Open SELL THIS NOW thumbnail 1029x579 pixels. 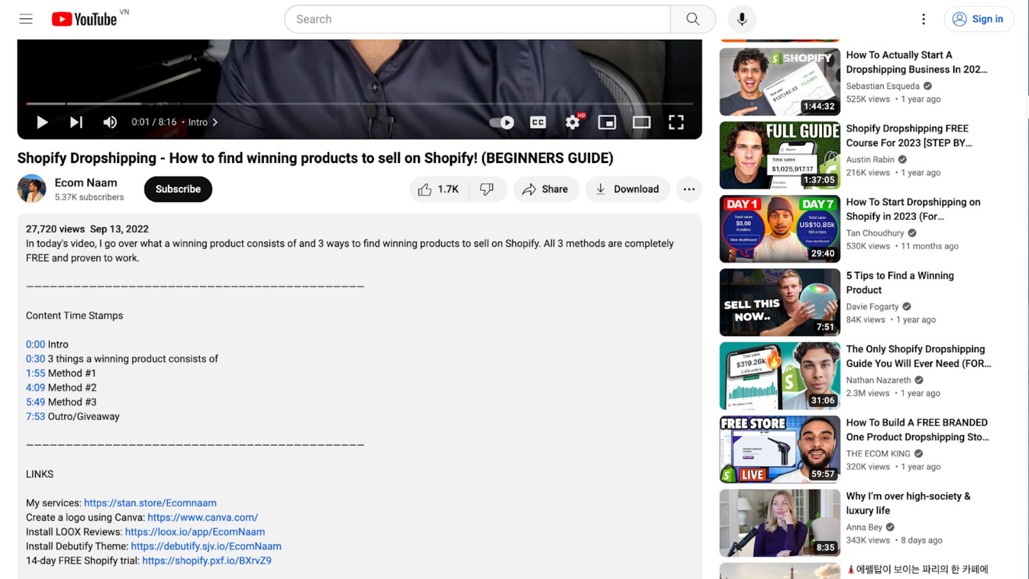(x=780, y=302)
